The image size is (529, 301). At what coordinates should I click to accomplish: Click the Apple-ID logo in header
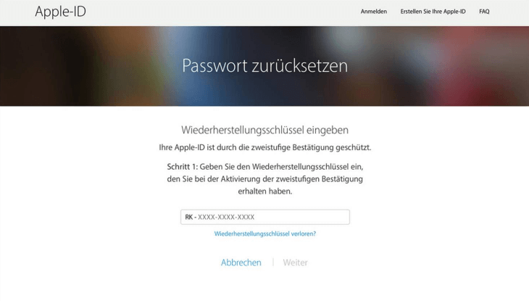pos(60,12)
